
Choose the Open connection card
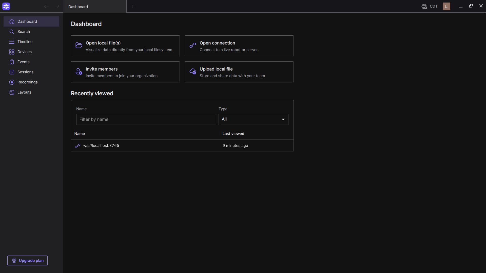(x=239, y=46)
